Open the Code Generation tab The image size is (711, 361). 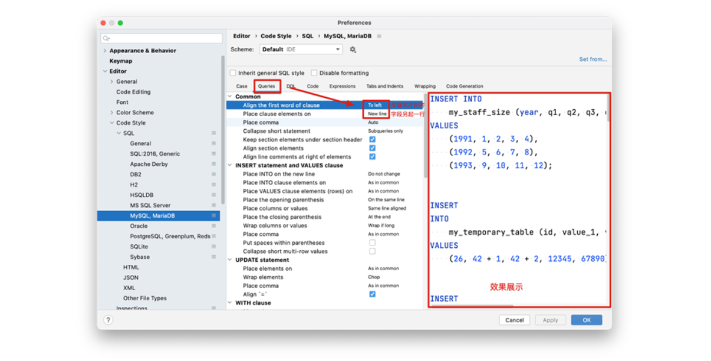[x=465, y=86]
